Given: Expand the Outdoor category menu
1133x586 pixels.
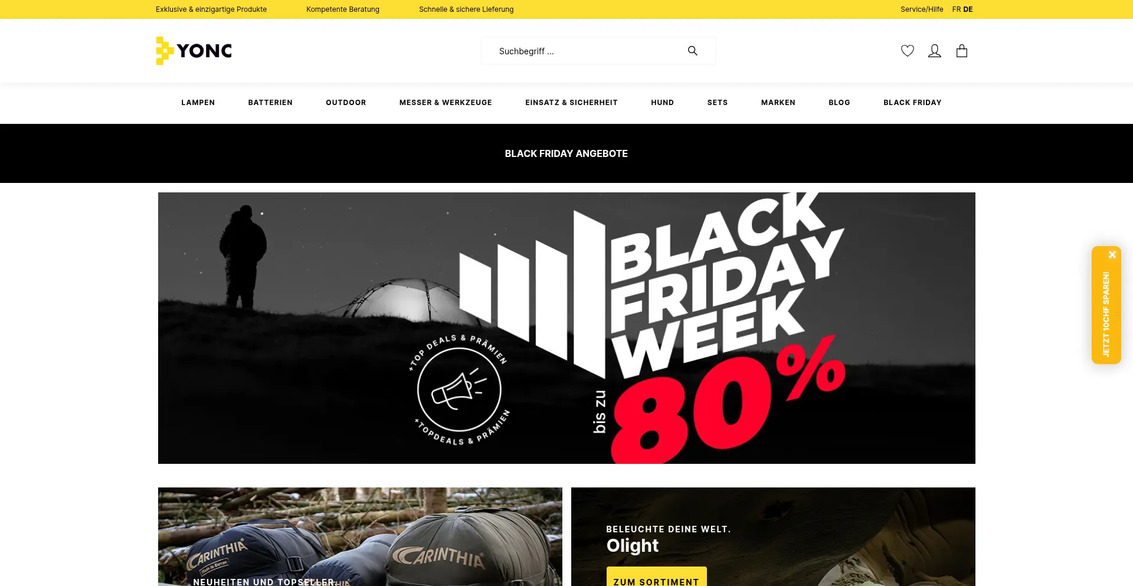Looking at the screenshot, I should [x=346, y=103].
